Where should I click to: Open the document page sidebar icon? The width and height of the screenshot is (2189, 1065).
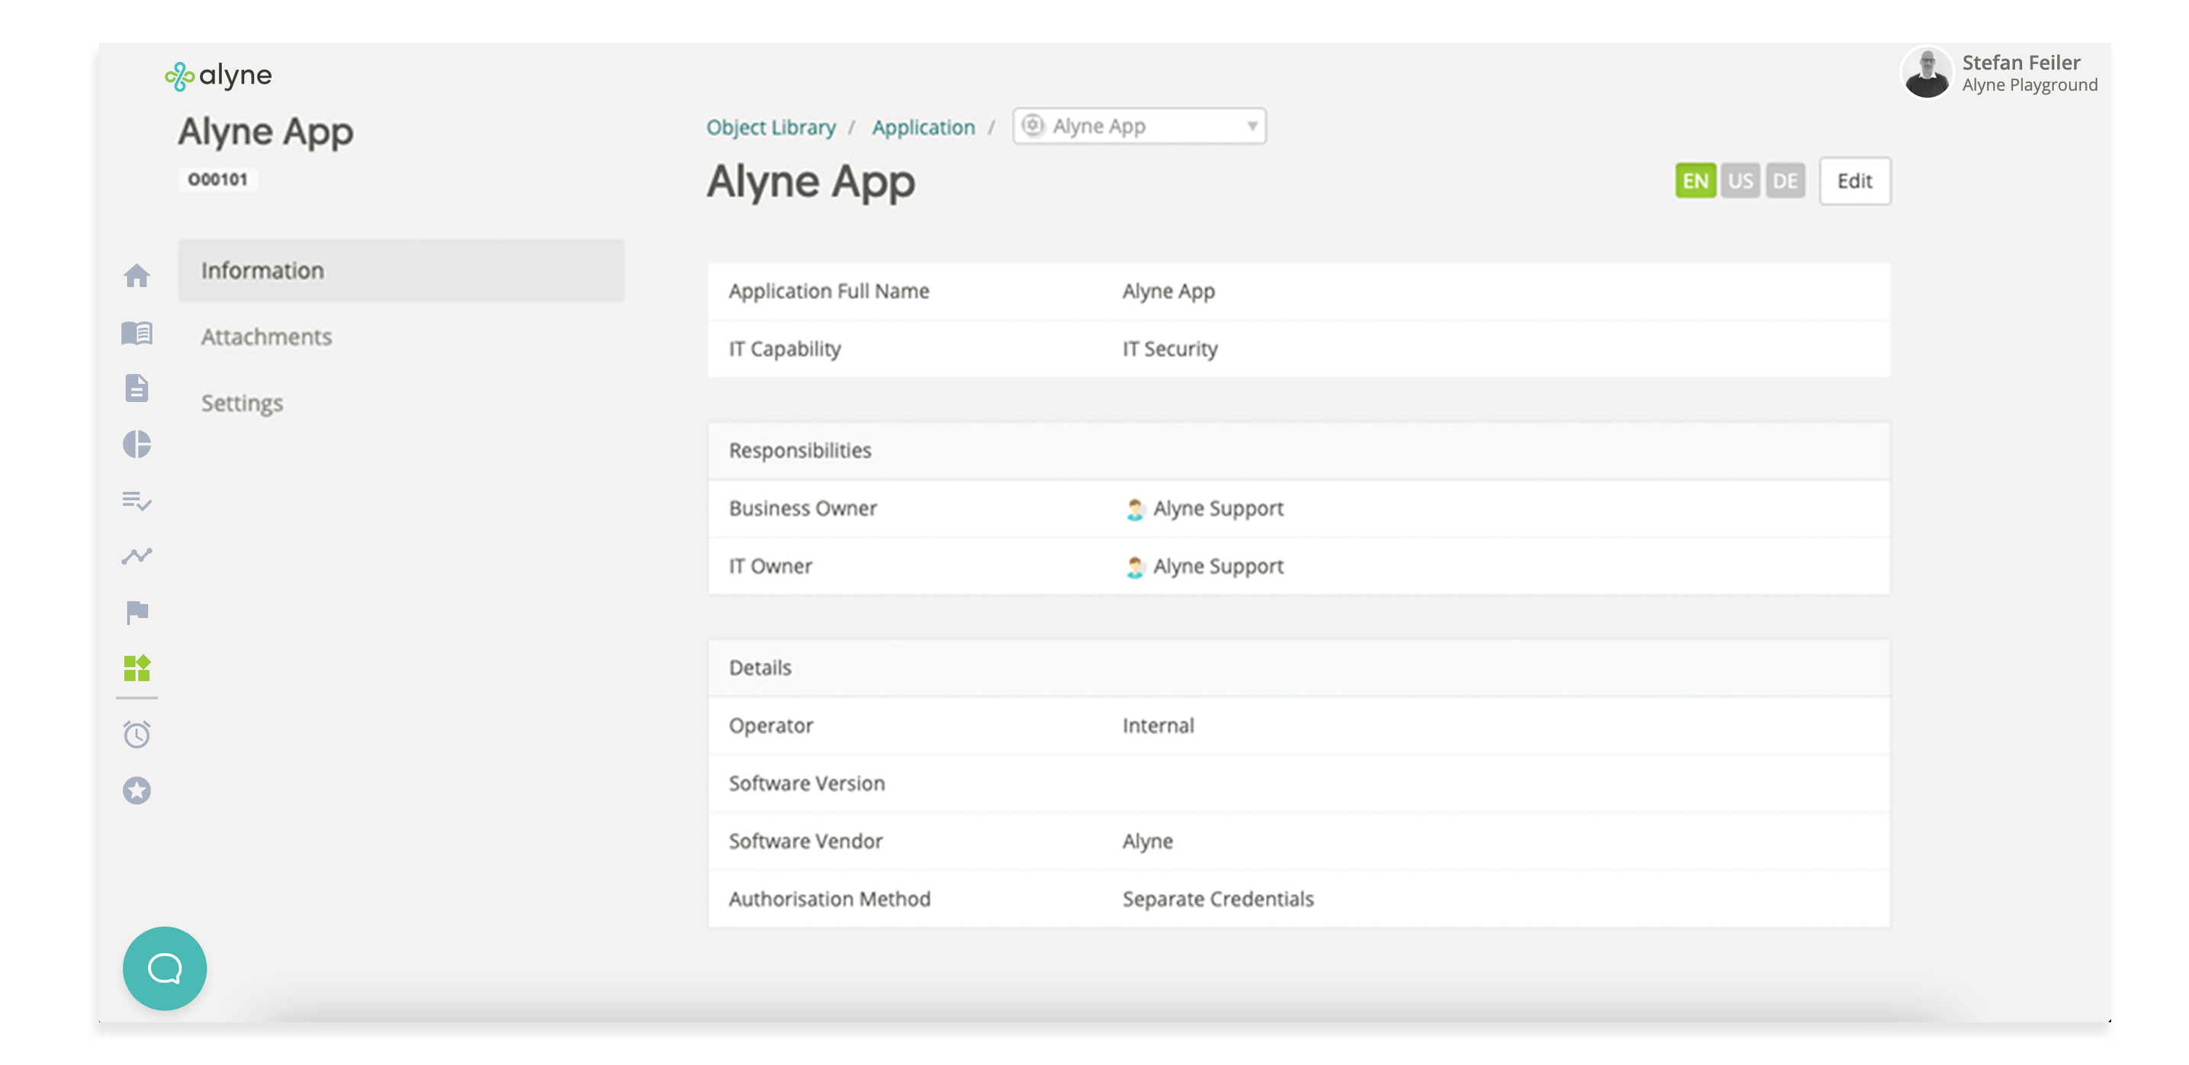pos(136,388)
